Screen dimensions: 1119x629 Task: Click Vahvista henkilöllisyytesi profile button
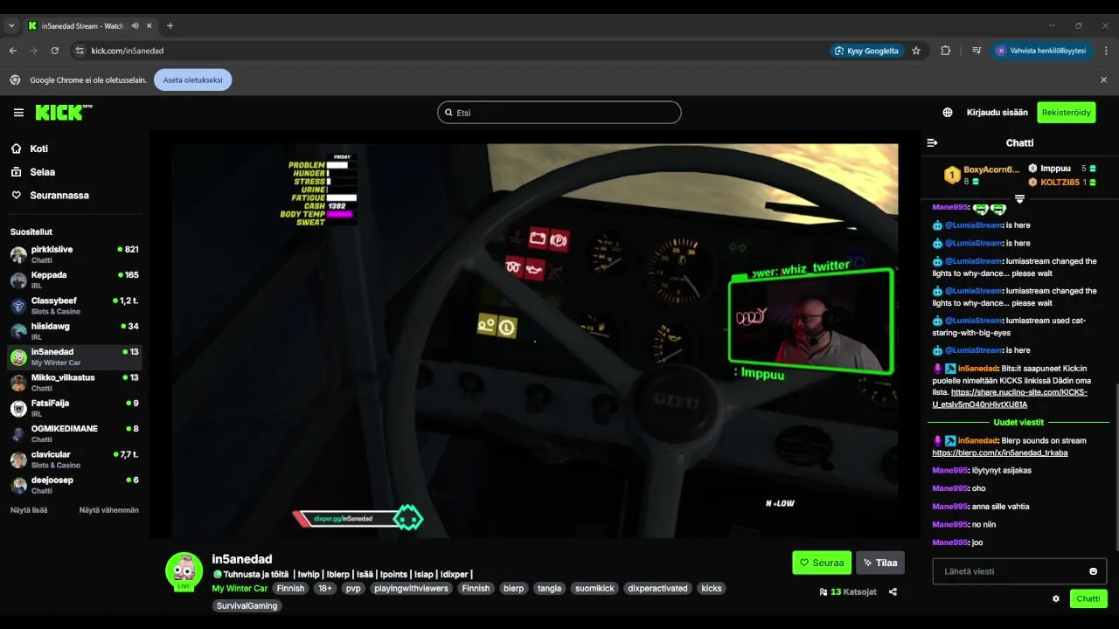coord(1040,51)
